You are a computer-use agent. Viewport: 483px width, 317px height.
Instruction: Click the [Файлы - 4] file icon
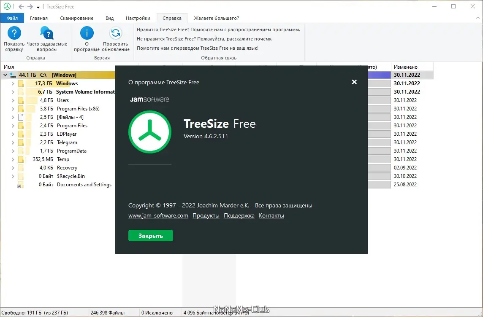21,117
